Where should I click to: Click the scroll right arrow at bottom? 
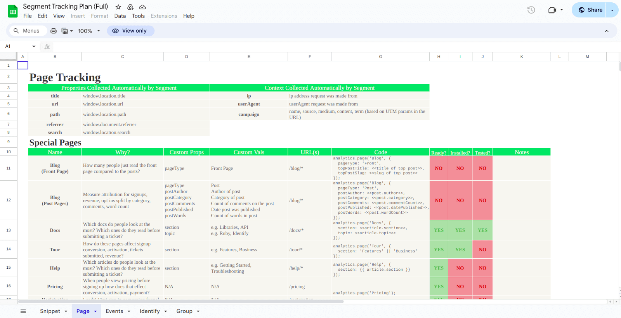click(616, 301)
